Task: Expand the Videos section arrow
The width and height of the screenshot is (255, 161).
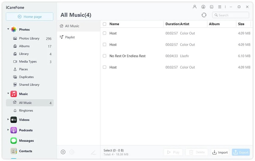Action: [8, 119]
